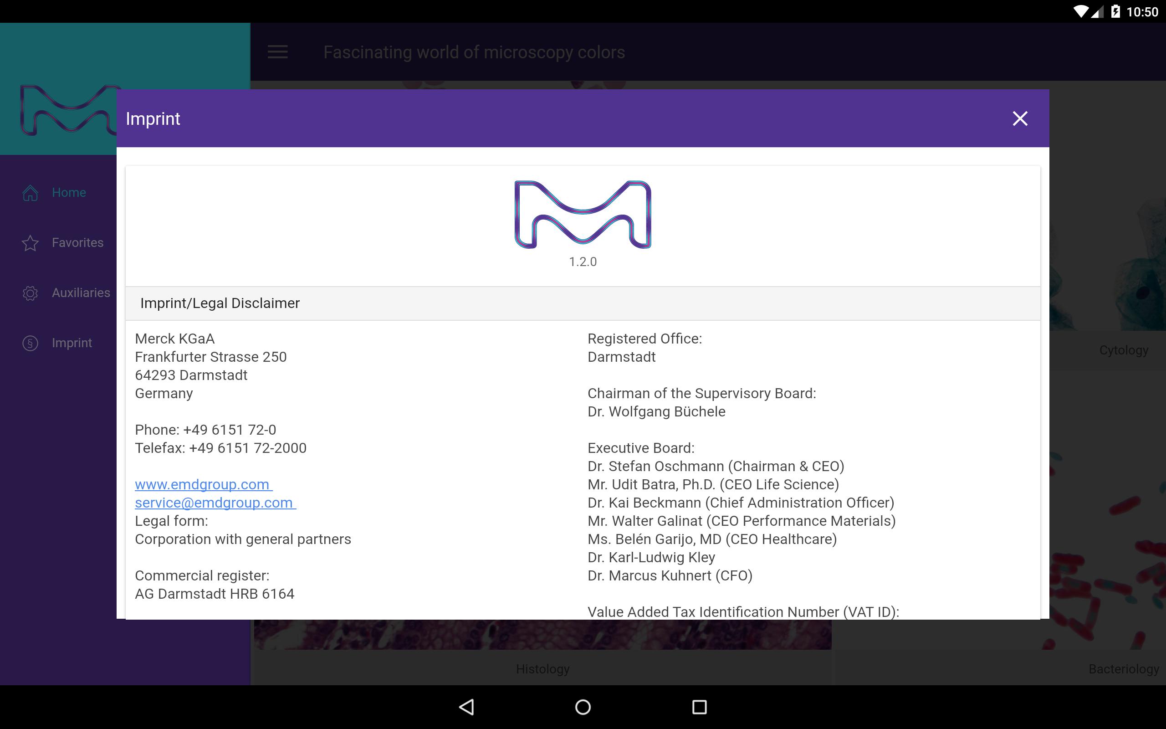Click the battery charging status icon

pos(1115,11)
